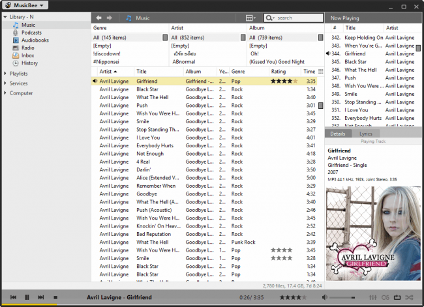Select the Knockin' On Heav... track

point(159,226)
